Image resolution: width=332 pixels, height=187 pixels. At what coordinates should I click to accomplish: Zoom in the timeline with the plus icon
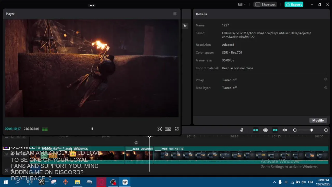[x=326, y=130]
